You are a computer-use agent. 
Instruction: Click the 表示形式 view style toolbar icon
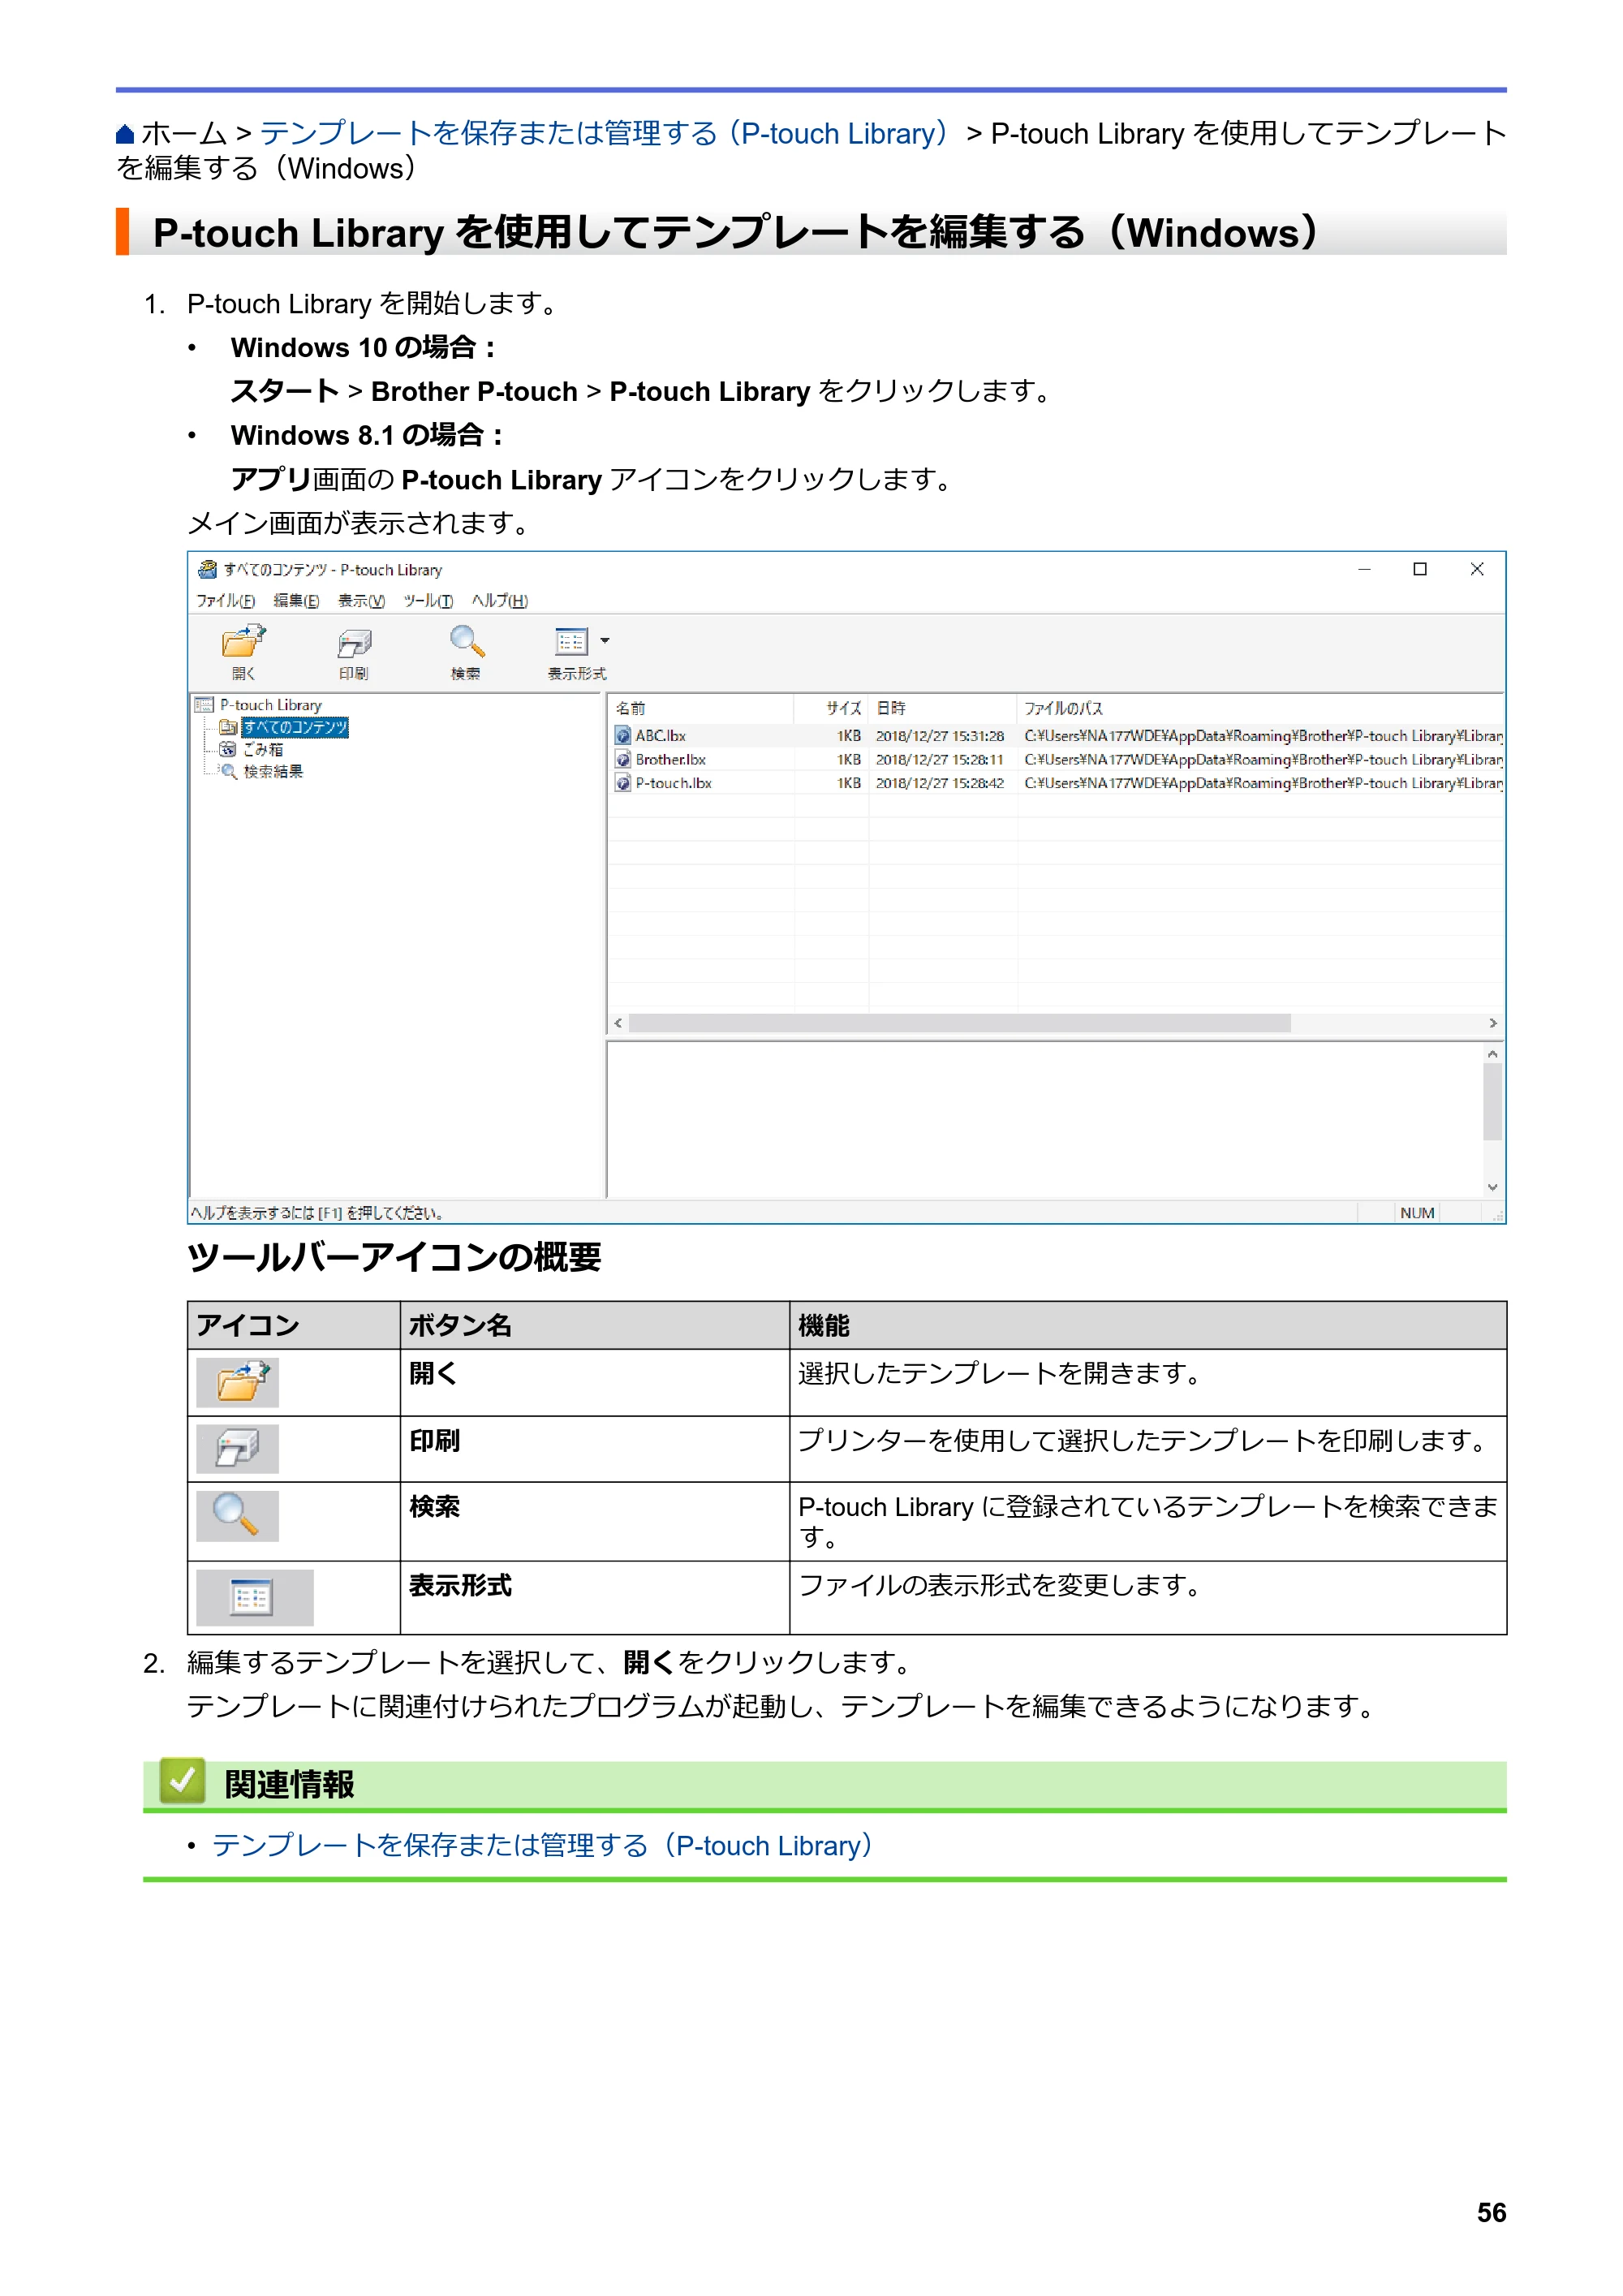(570, 641)
